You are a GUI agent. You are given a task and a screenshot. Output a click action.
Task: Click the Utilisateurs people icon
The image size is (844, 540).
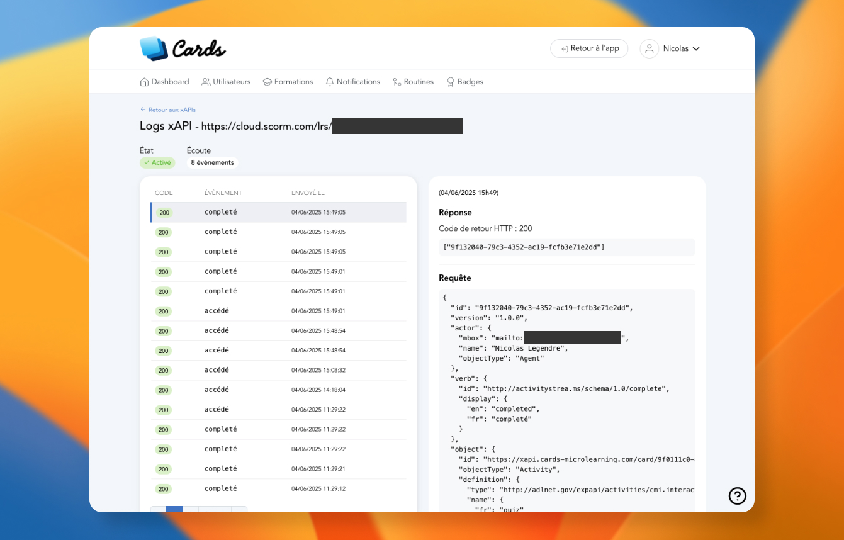(x=206, y=82)
